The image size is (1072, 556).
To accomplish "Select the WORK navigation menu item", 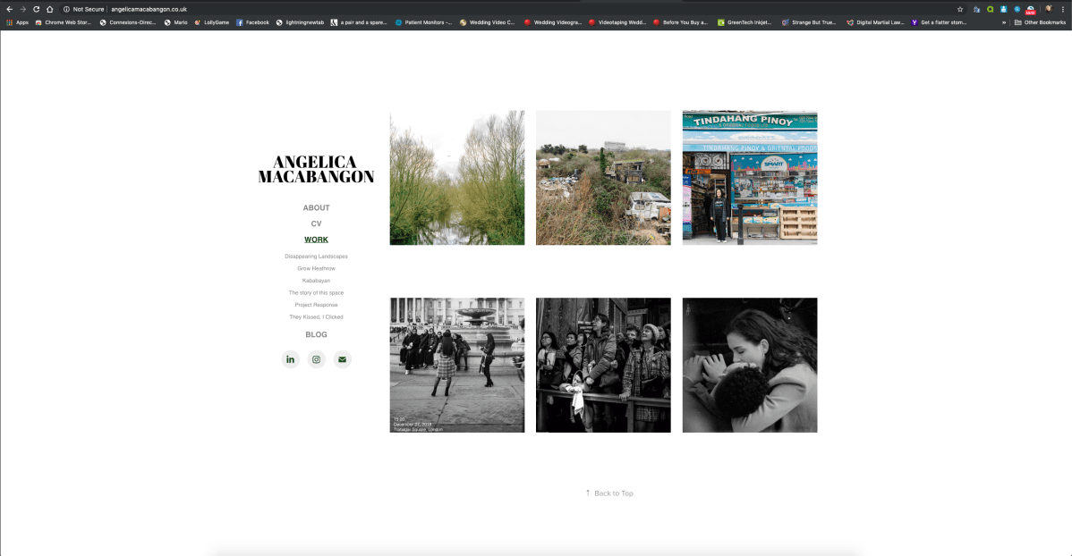I will pos(316,239).
